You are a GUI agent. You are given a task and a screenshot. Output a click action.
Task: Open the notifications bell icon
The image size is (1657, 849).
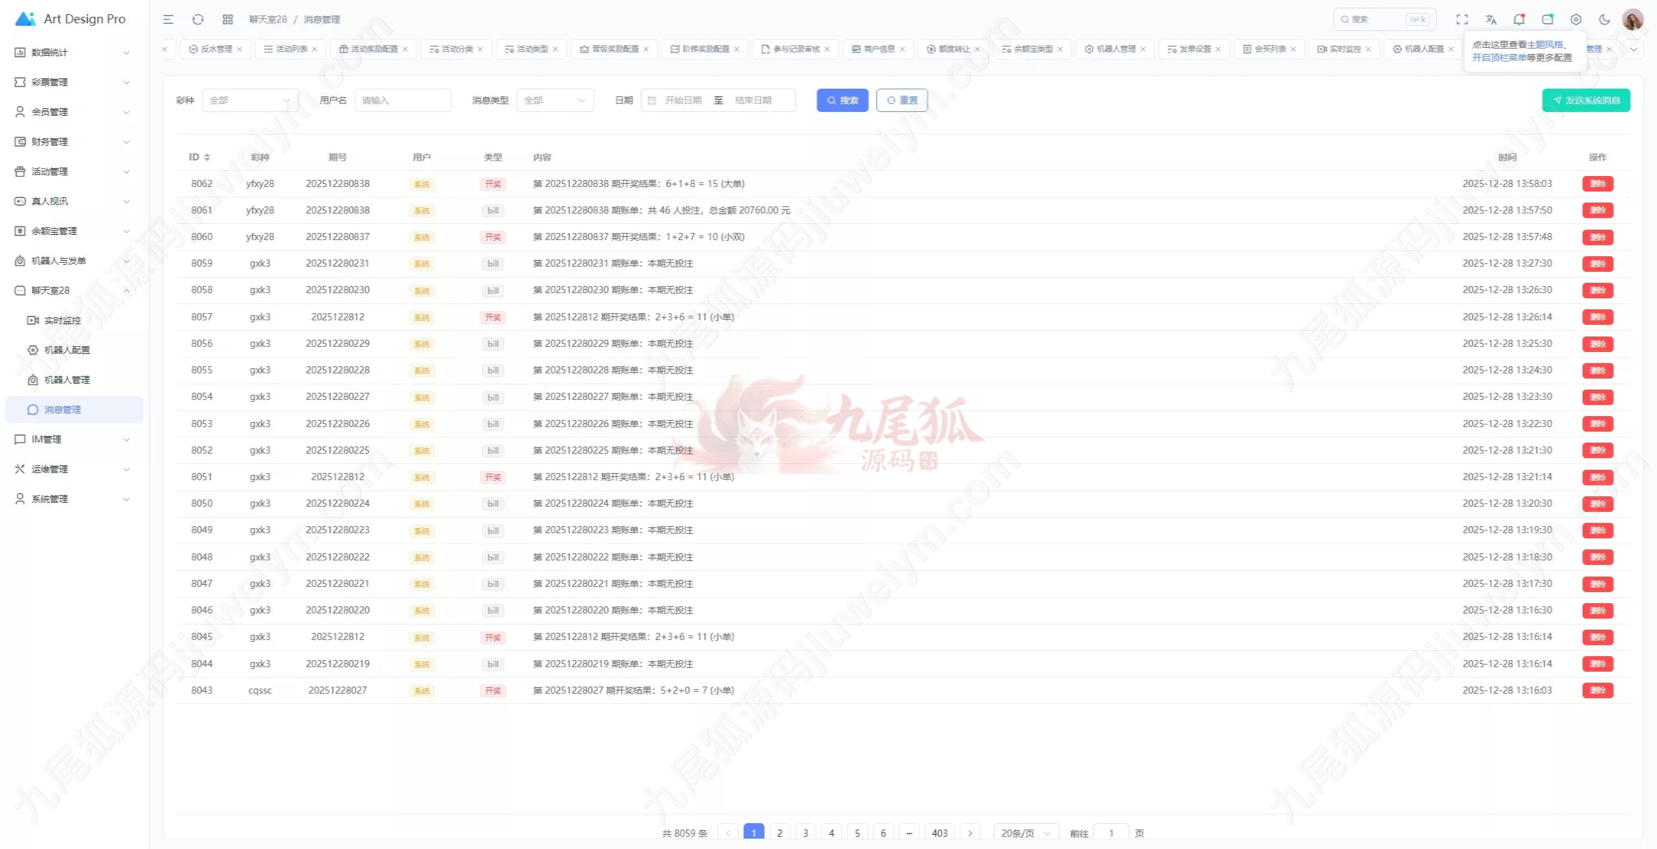(x=1519, y=19)
